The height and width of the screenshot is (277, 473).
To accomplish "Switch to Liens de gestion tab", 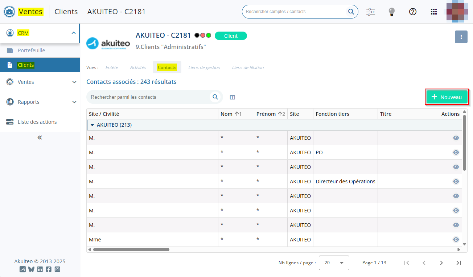I will [204, 68].
